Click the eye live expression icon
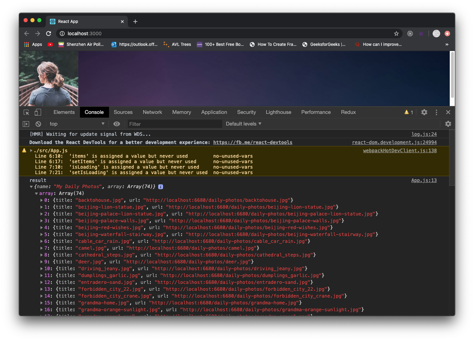Screen dimensions: 474x341 (117, 124)
